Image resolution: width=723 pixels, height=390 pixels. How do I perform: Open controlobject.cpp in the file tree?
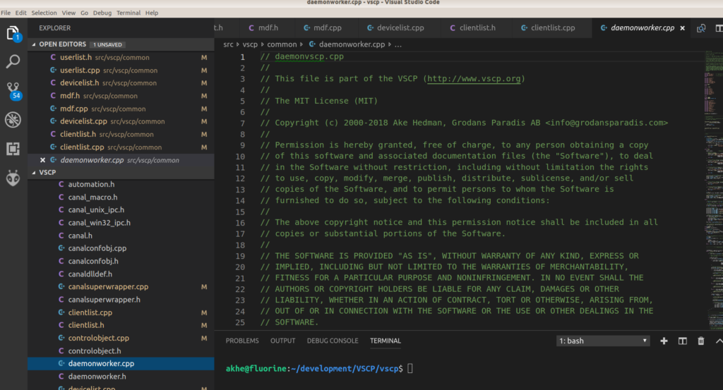tap(121, 338)
